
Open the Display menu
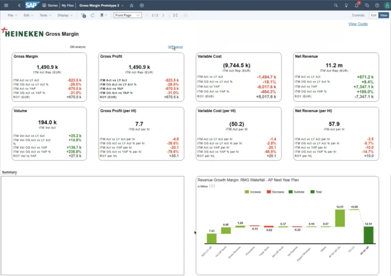[x=65, y=15]
